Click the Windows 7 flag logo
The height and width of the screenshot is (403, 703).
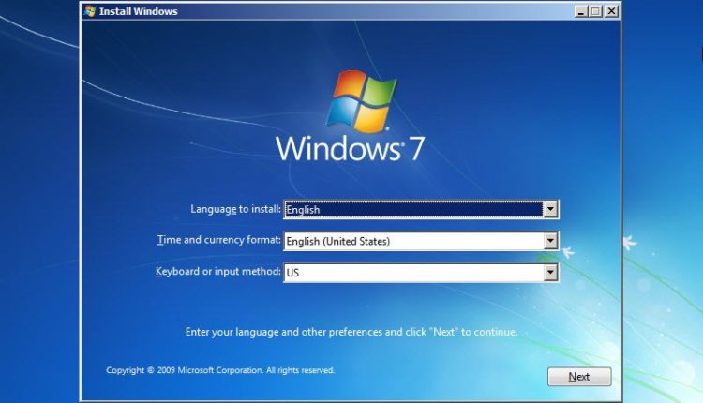point(361,101)
